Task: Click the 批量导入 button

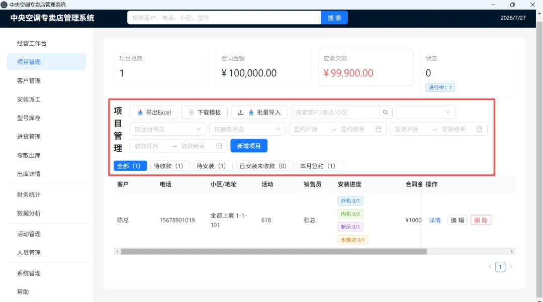Action: tap(259, 113)
